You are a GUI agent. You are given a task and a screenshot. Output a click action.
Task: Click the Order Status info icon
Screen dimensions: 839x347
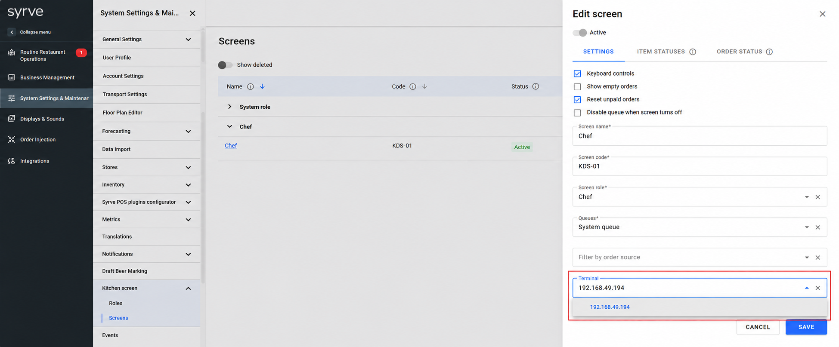coord(769,52)
